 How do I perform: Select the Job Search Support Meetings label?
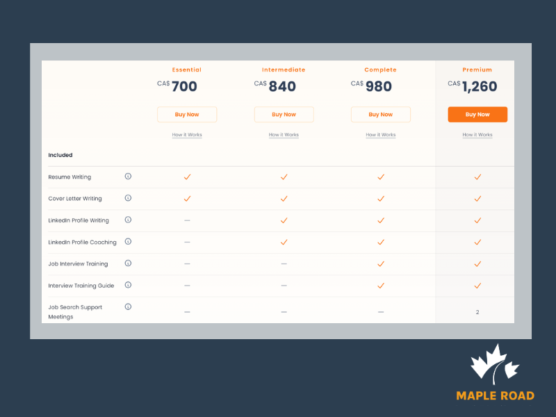75,311
